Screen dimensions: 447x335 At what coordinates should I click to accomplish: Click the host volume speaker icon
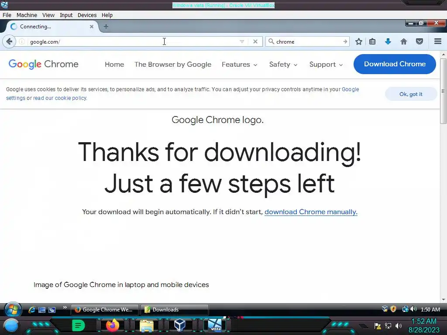coord(399,326)
